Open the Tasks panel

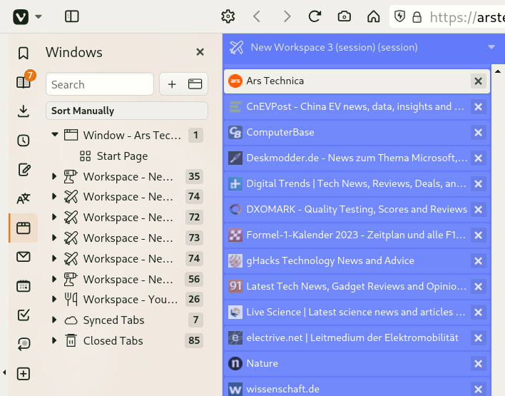pos(24,315)
